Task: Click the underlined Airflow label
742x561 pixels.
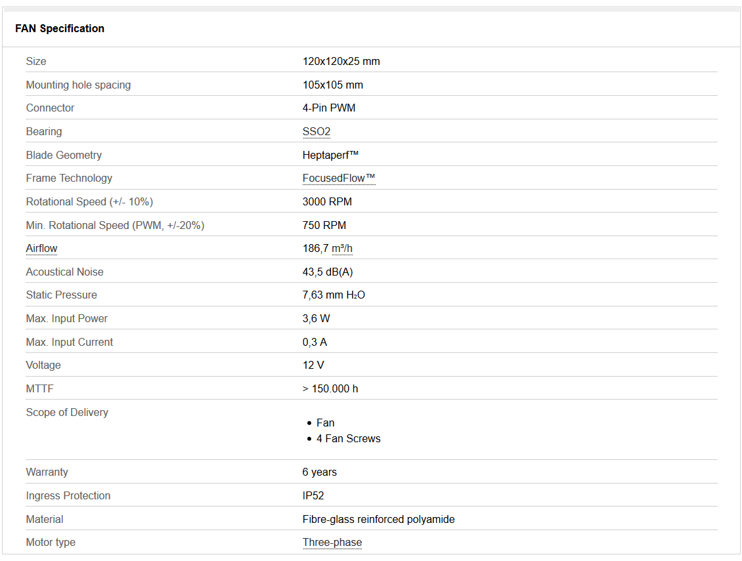Action: click(x=41, y=249)
